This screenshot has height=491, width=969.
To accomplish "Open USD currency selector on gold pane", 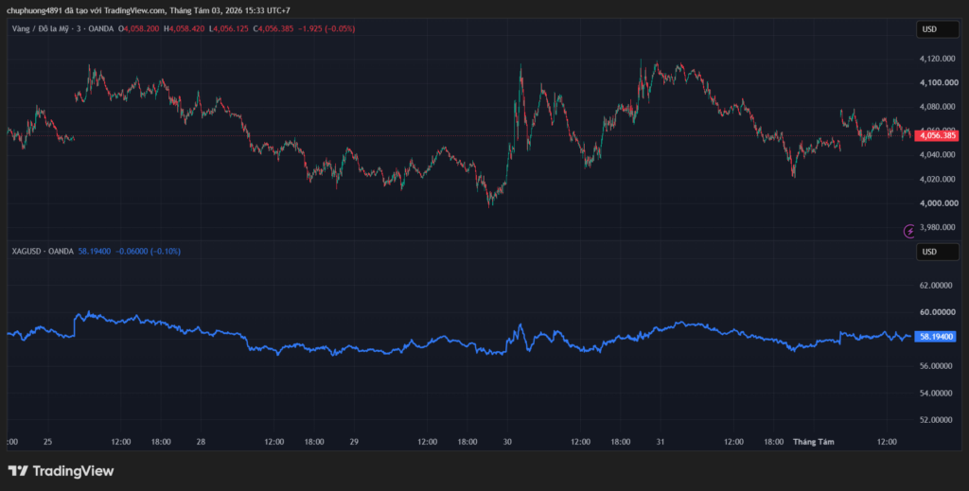I will (x=938, y=29).
